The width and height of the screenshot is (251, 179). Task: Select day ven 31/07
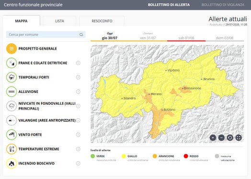click(x=148, y=36)
